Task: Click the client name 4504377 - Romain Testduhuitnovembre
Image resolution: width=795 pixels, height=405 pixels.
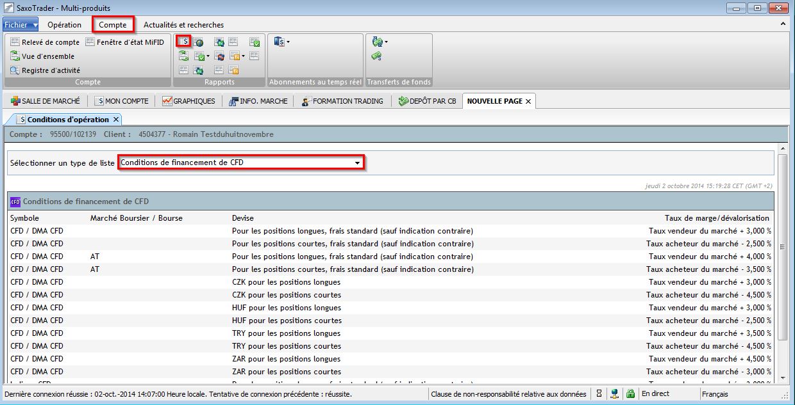Action: coord(206,134)
